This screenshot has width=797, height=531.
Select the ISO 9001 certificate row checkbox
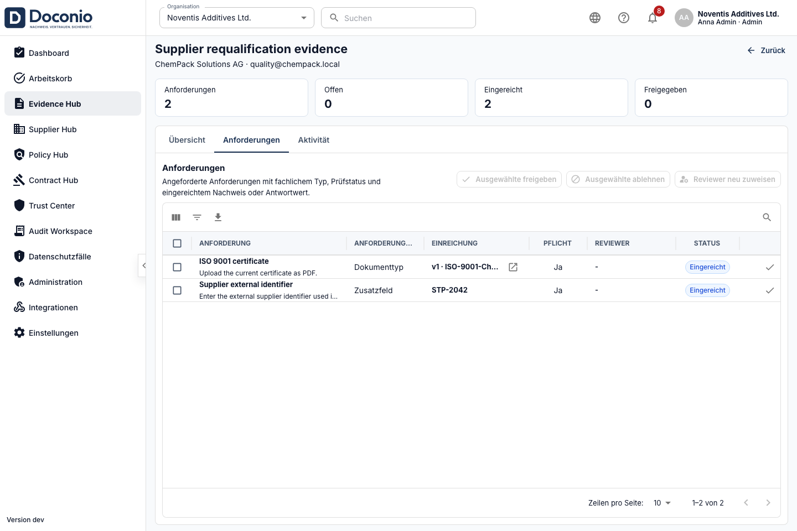177,267
